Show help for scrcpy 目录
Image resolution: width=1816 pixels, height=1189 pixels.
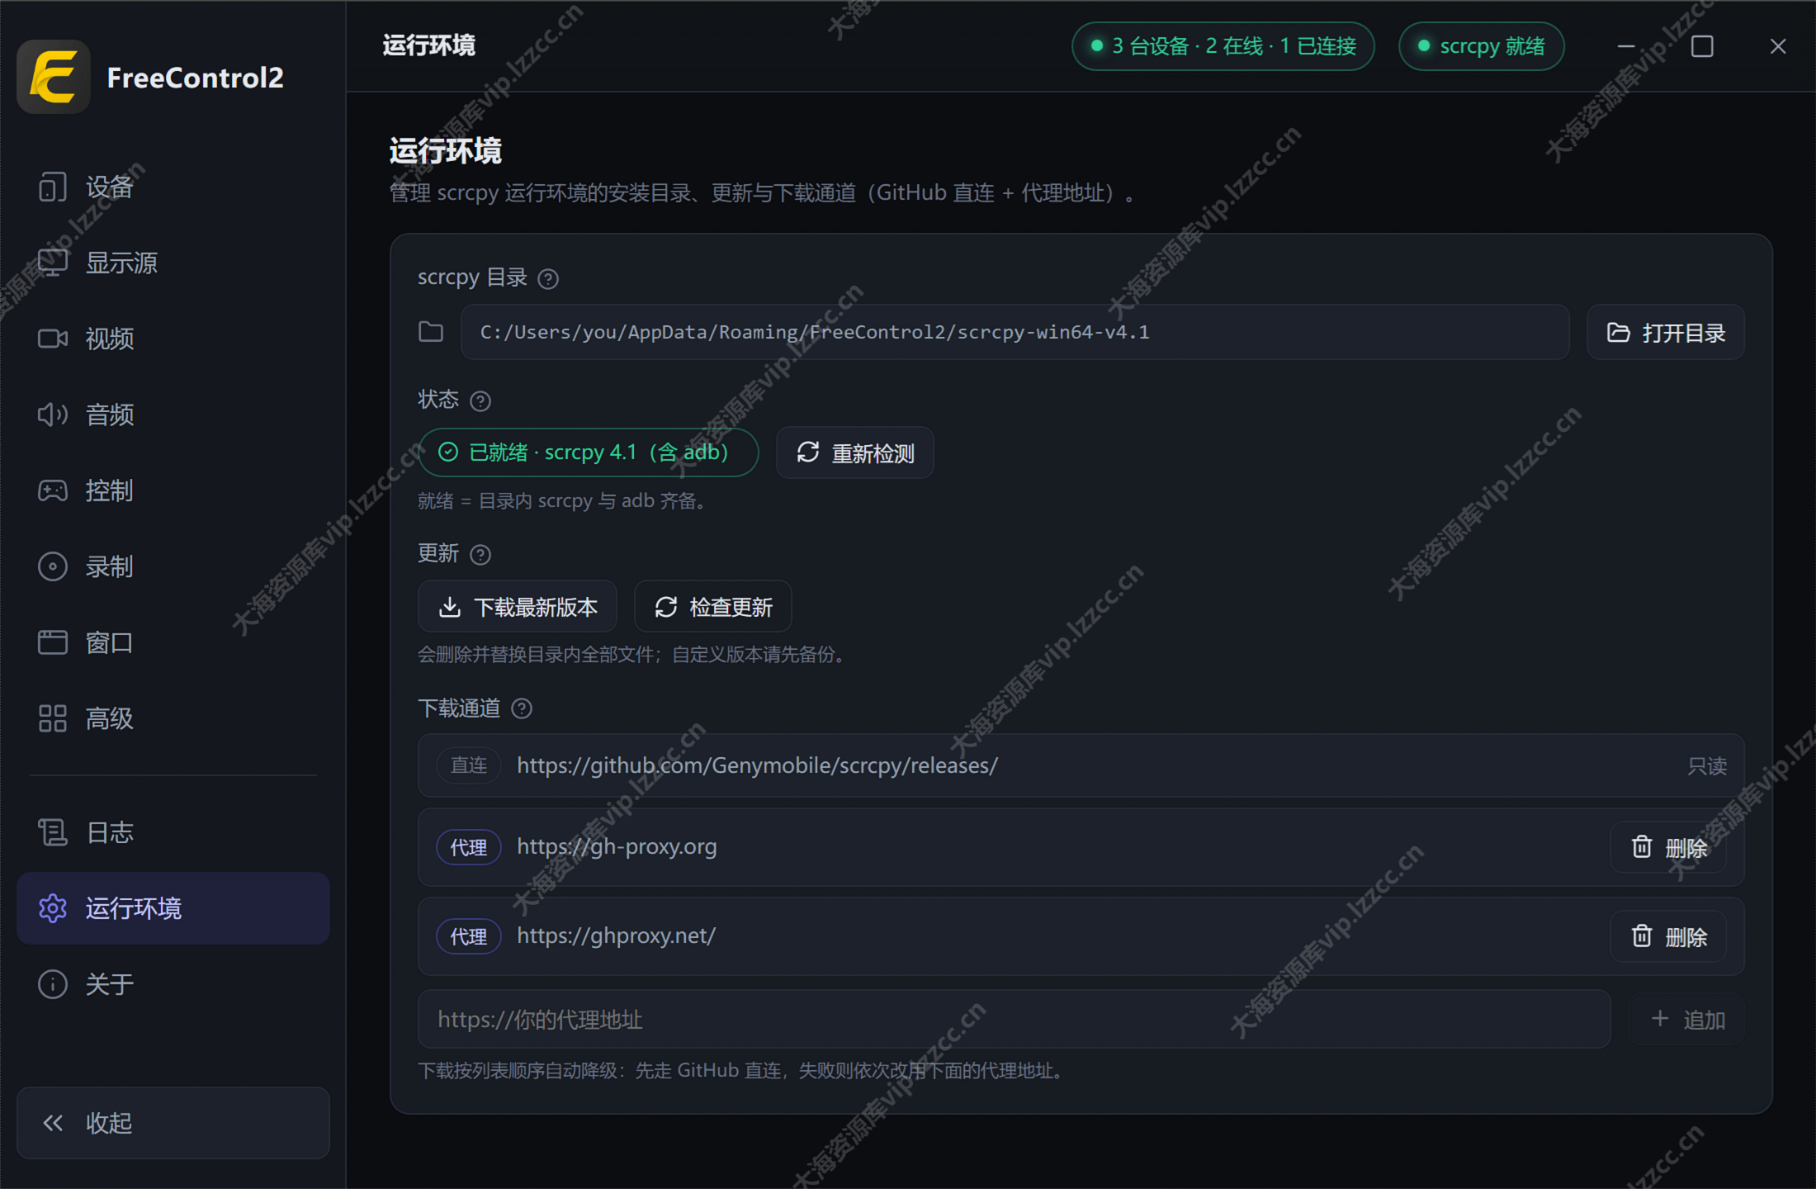[x=548, y=279]
